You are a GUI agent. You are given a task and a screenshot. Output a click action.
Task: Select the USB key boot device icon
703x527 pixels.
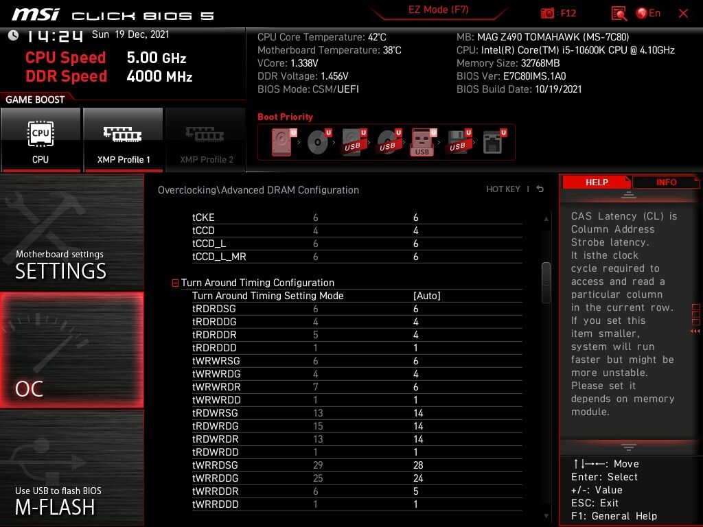tap(423, 142)
